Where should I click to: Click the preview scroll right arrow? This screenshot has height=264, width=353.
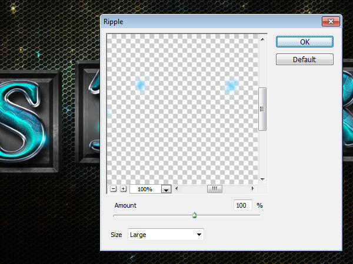click(252, 188)
